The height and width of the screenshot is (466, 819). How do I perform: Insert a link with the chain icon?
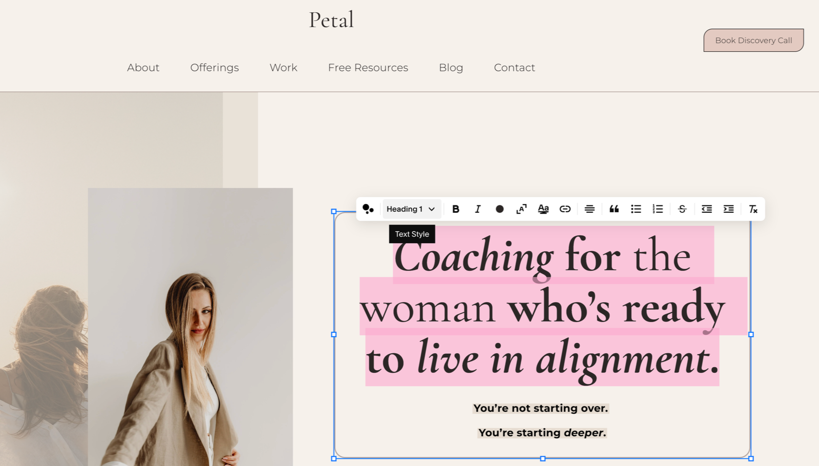click(x=565, y=209)
